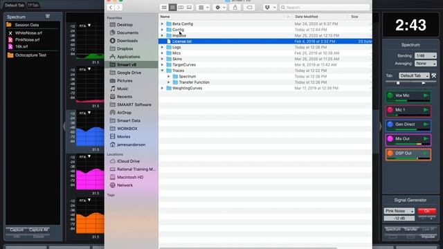This screenshot has width=443, height=249.
Task: Open jamesanderson home in the sidebar
Action: (x=131, y=145)
